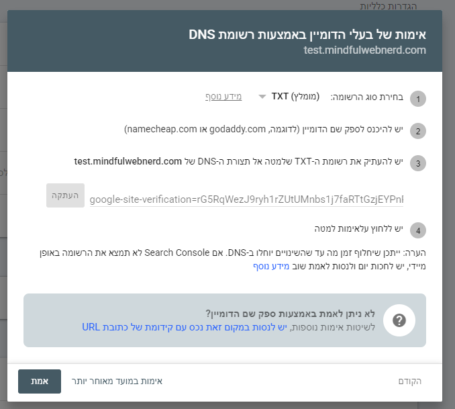Click the question mark help icon
455x409 pixels.
[x=399, y=320]
